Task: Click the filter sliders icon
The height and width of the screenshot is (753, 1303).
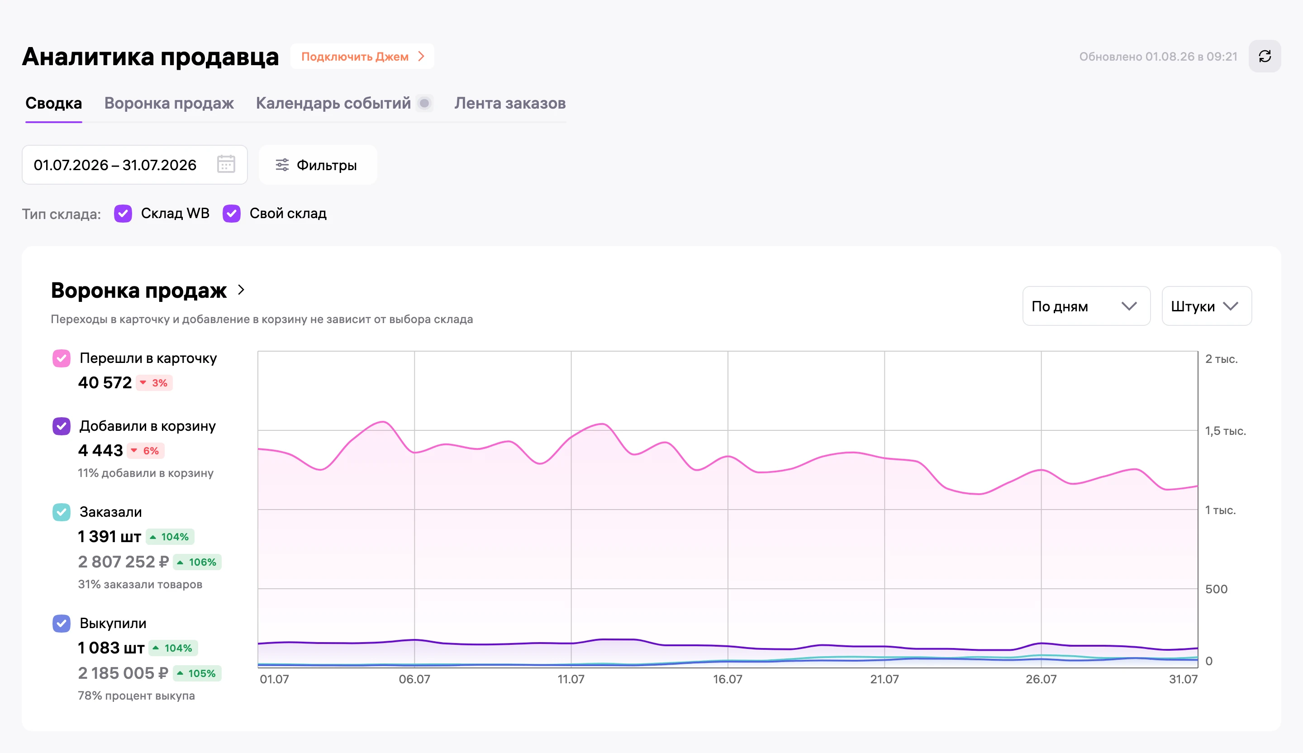Action: tap(282, 165)
